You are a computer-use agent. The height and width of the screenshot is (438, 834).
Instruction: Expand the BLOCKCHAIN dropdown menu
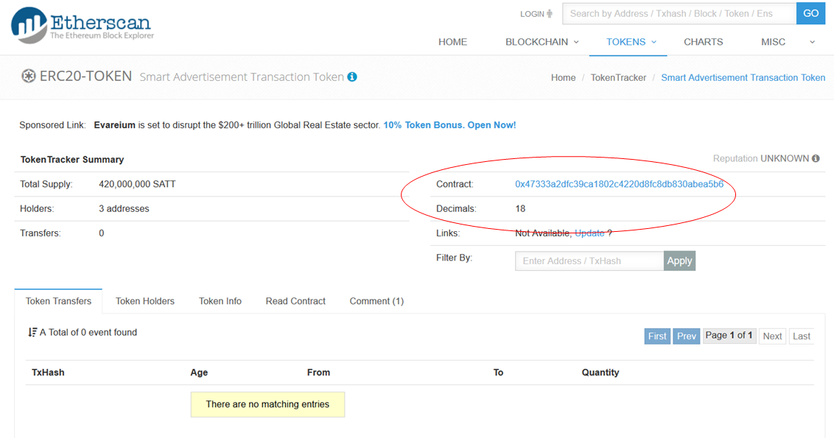pyautogui.click(x=542, y=42)
